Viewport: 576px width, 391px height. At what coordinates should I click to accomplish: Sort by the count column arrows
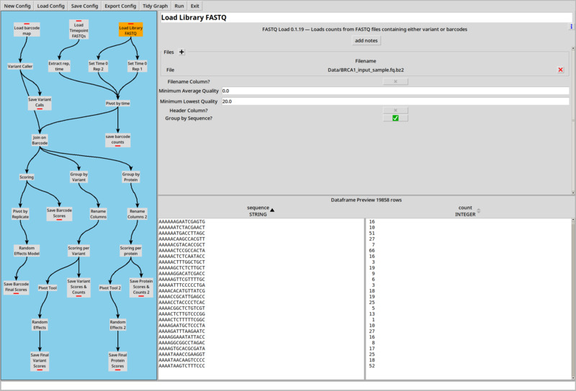click(479, 211)
